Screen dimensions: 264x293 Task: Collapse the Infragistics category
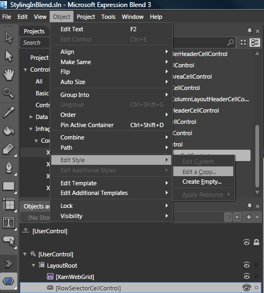pyautogui.click(x=31, y=129)
